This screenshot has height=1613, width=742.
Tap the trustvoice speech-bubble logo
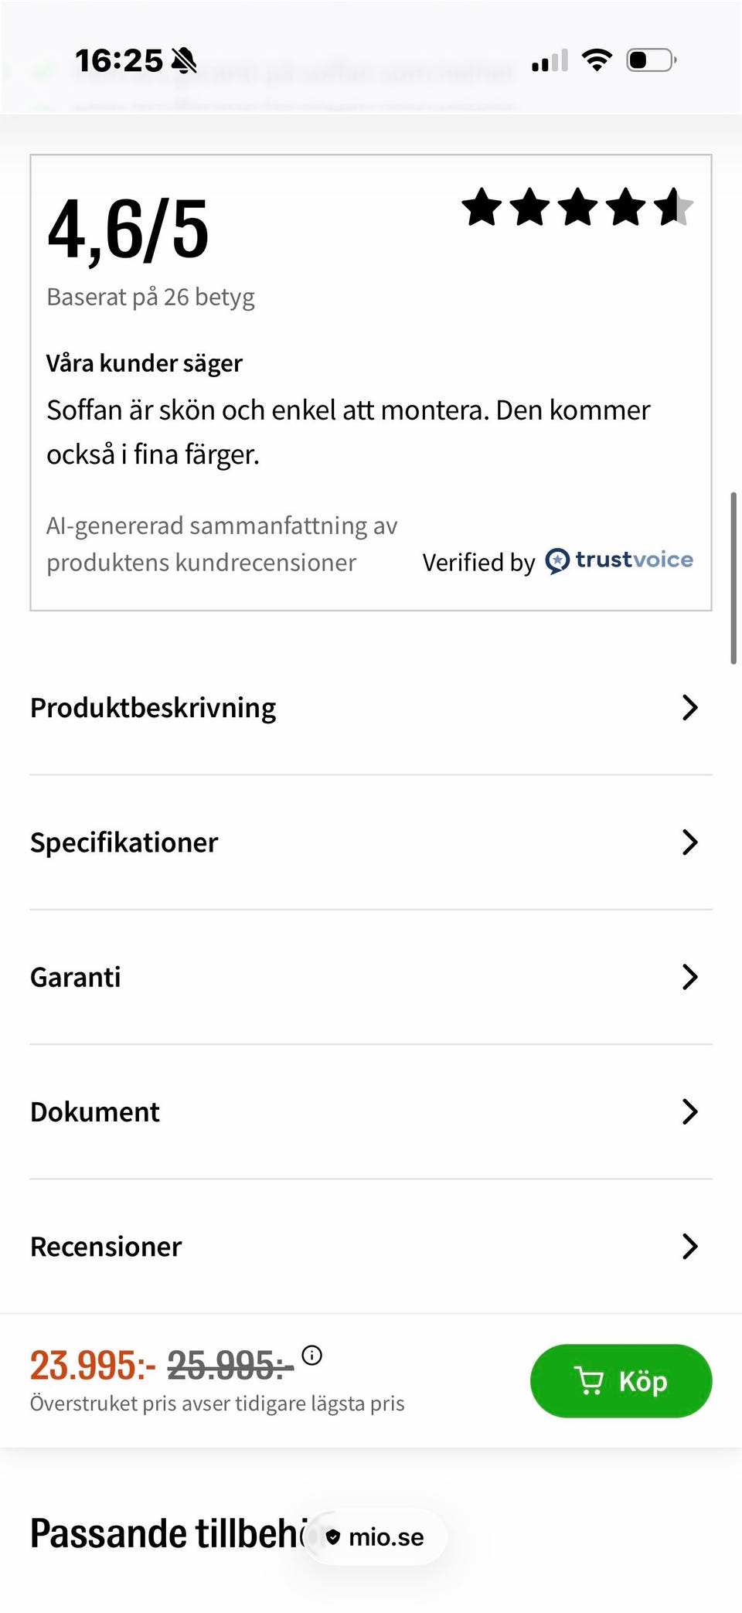557,560
